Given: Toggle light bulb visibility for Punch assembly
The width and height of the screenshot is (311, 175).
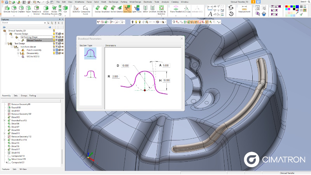Looking at the screenshot, I should [54, 50].
